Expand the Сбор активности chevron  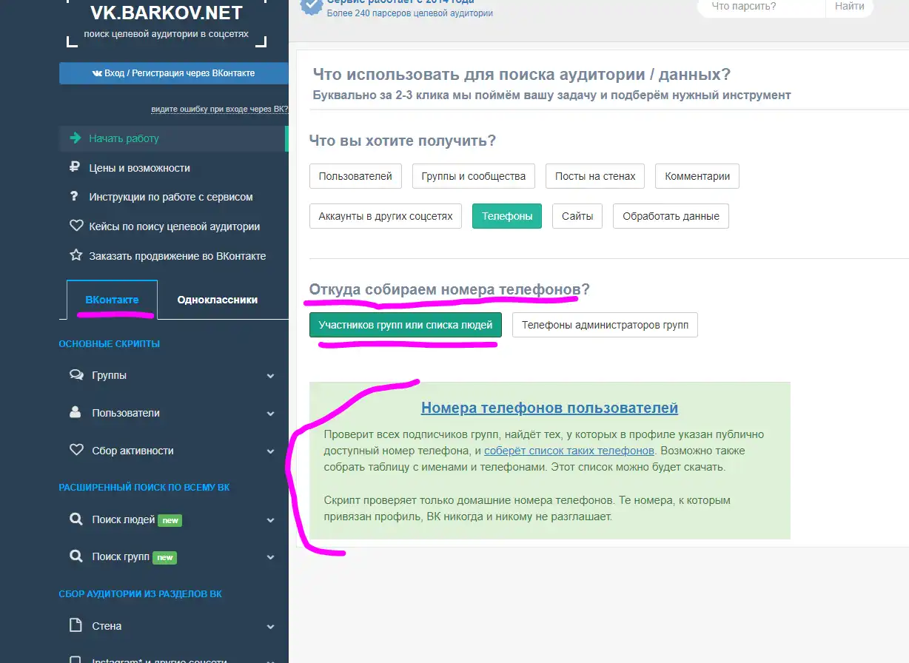point(270,451)
